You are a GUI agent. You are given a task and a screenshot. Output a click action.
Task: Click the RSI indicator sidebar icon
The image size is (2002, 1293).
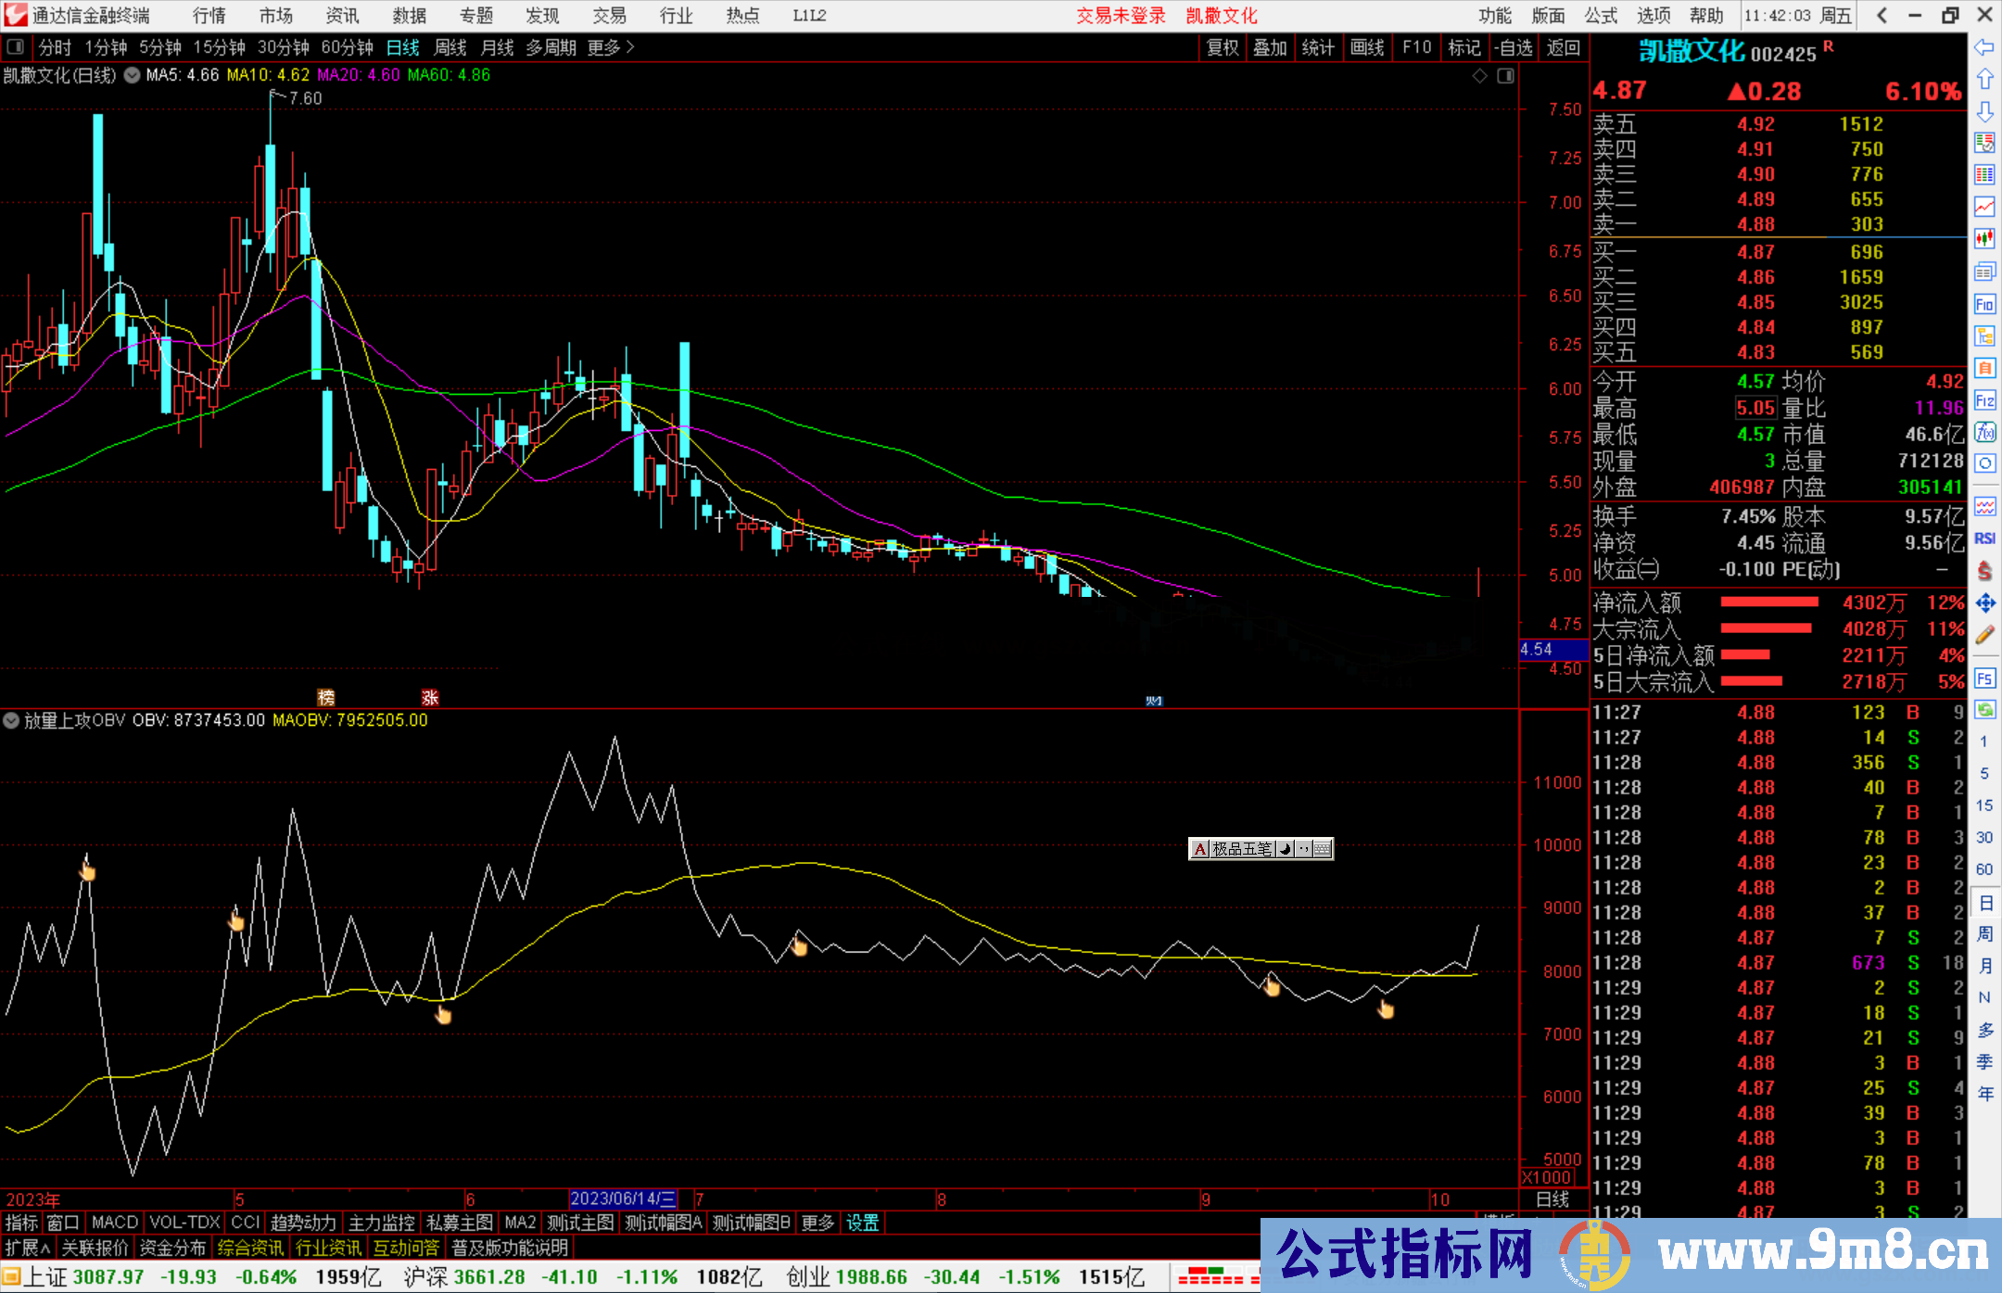point(1984,539)
